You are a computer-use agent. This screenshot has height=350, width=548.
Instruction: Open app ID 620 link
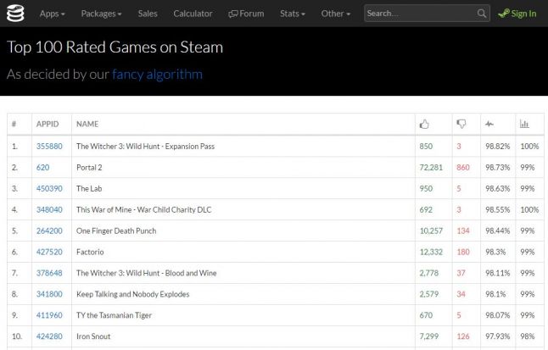pyautogui.click(x=42, y=167)
